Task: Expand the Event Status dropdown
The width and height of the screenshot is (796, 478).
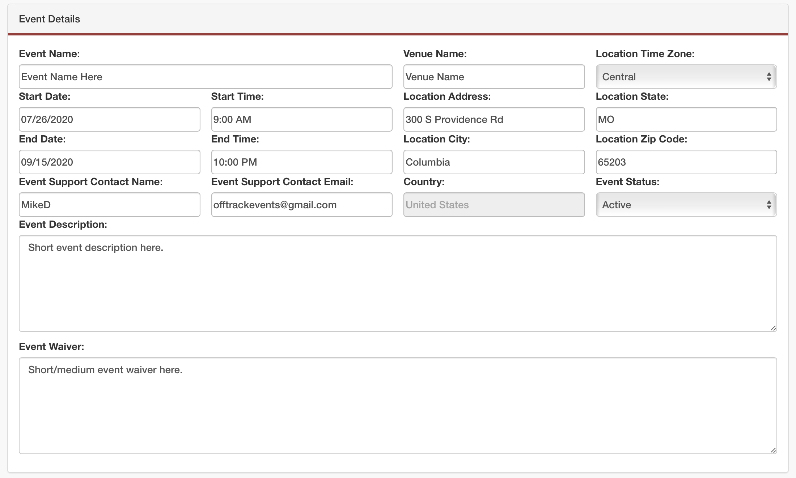Action: tap(686, 205)
